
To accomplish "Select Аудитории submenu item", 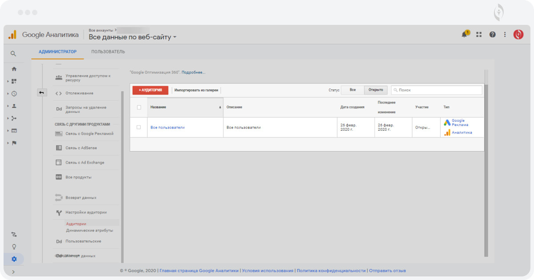I will 76,224.
